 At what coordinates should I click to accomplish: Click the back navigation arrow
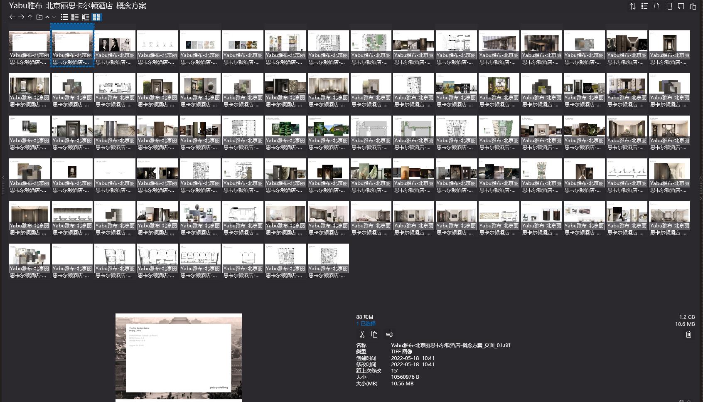coord(12,17)
